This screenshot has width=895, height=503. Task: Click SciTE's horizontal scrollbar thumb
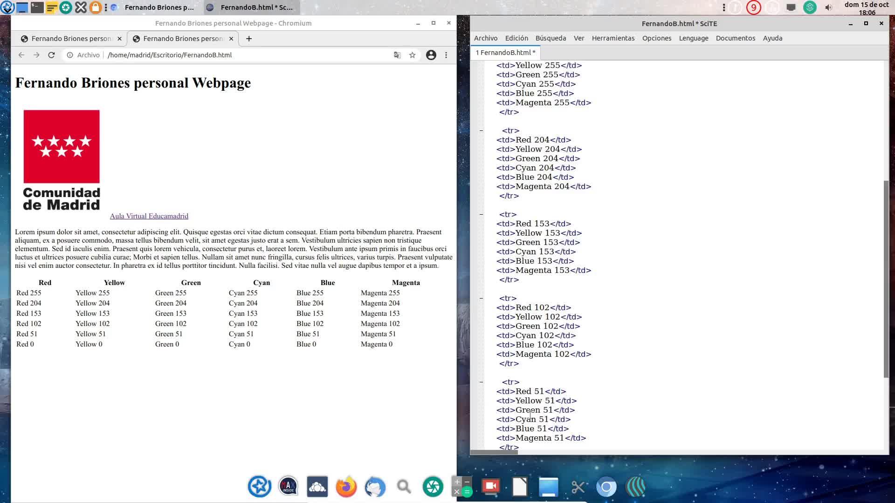[494, 452]
